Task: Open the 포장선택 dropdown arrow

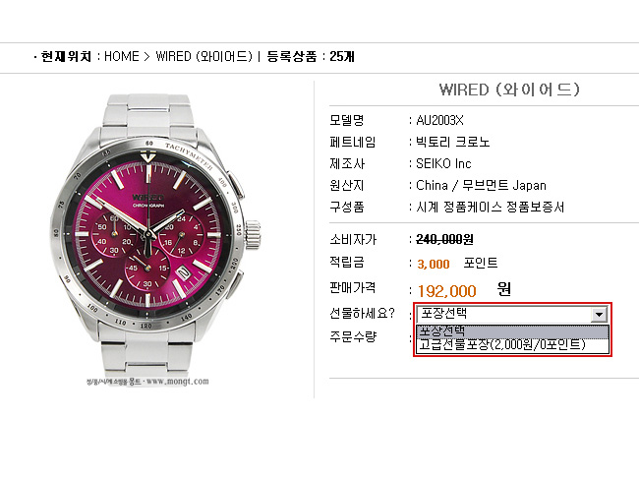Action: click(x=599, y=315)
